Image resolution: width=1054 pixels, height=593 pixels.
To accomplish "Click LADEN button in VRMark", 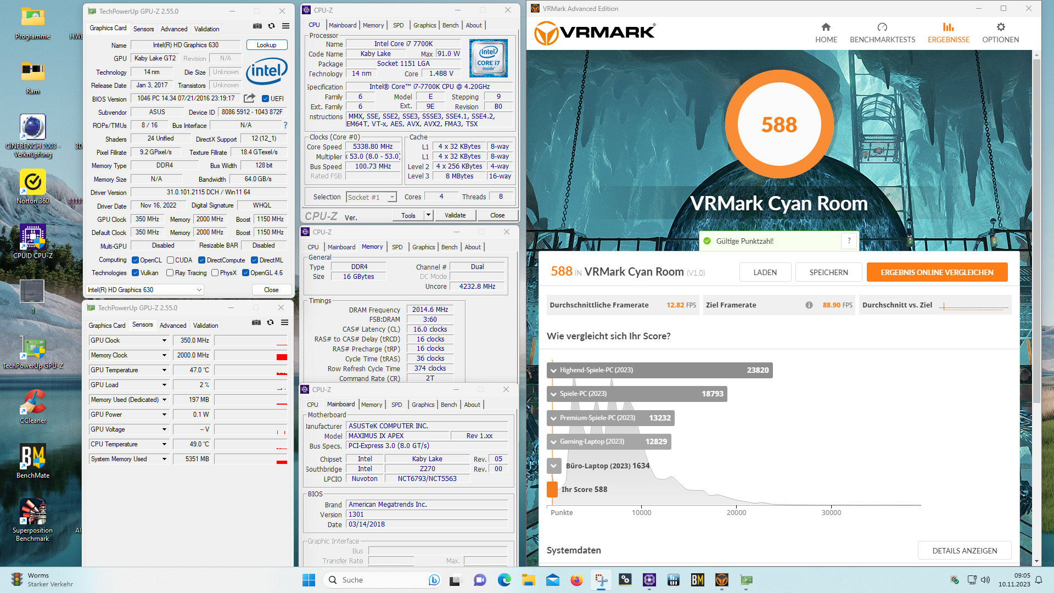I will pos(765,272).
